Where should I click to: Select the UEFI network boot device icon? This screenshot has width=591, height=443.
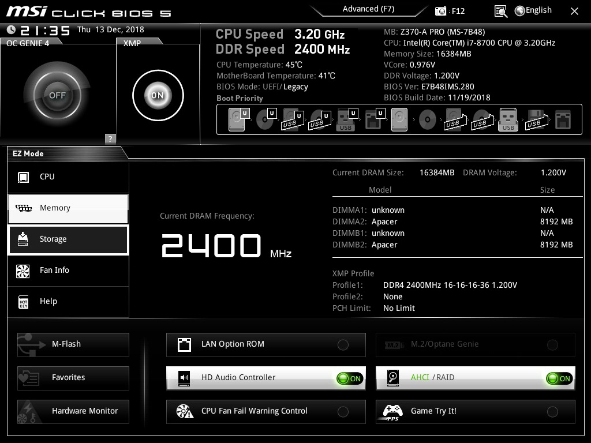pos(374,119)
